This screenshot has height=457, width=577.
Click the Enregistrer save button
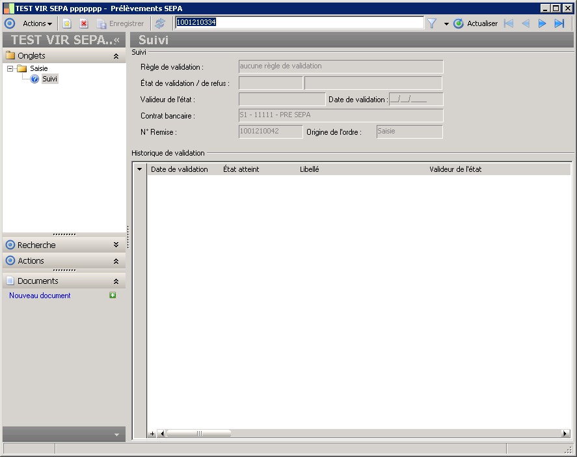point(120,23)
